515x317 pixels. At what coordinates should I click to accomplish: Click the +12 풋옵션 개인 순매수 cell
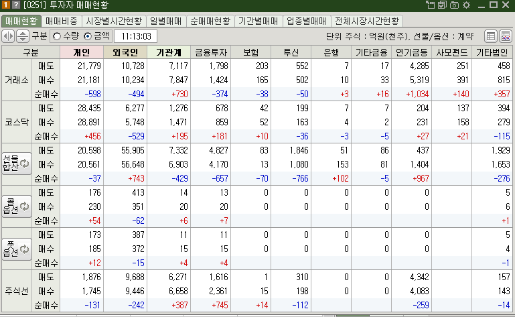(82, 263)
